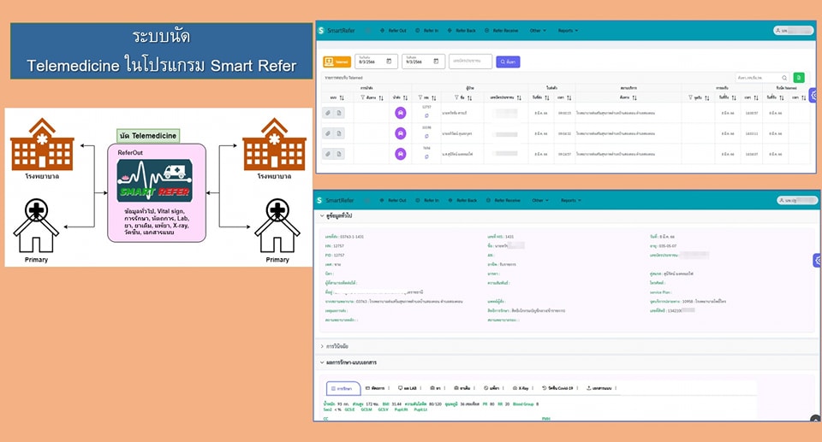This screenshot has height=442, width=822.
Task: Click the magnifier icon in the table search box
Action: tap(784, 78)
